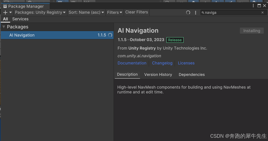Open toolbar three-dot options menu
Viewport: 268px width, 141px height.
click(196, 12)
